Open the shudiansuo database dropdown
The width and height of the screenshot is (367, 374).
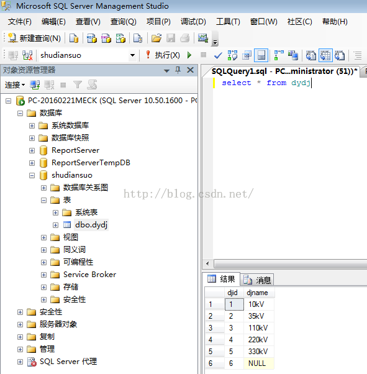132,55
